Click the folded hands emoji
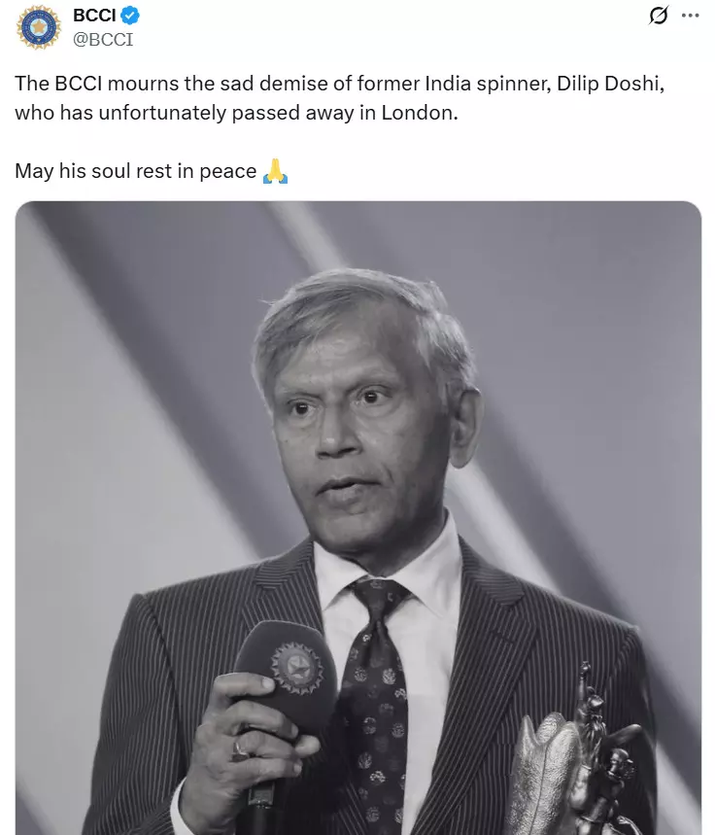The height and width of the screenshot is (835, 715). click(276, 172)
